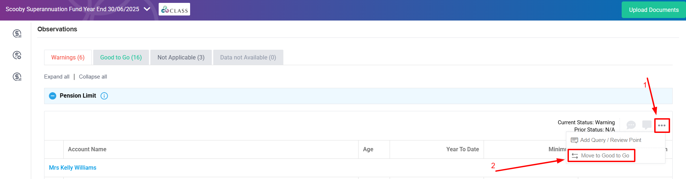Click the Current Status: Warning text

(x=586, y=122)
